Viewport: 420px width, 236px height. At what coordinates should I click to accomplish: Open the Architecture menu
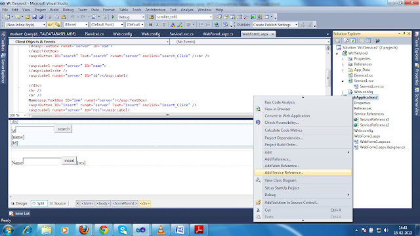156,10
